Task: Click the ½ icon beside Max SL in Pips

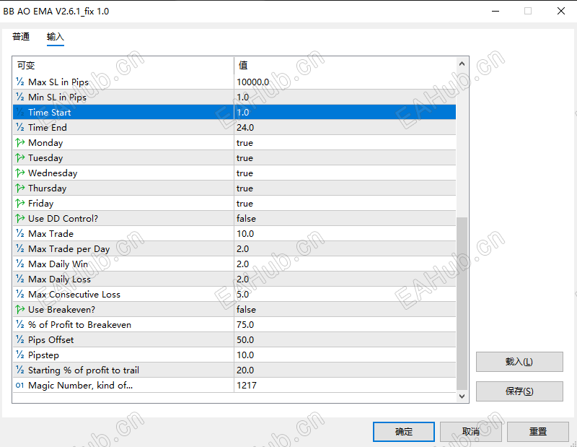Action: 18,82
